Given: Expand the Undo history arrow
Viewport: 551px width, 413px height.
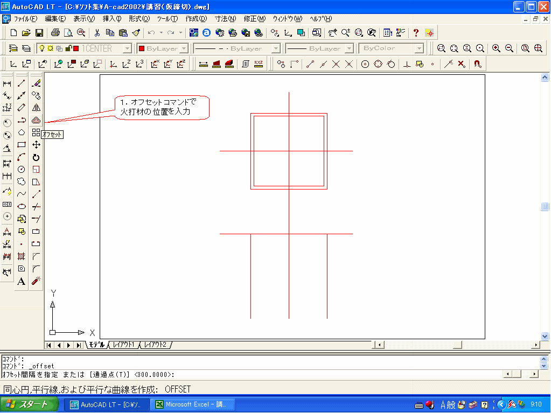Looking at the screenshot, I should [x=161, y=33].
